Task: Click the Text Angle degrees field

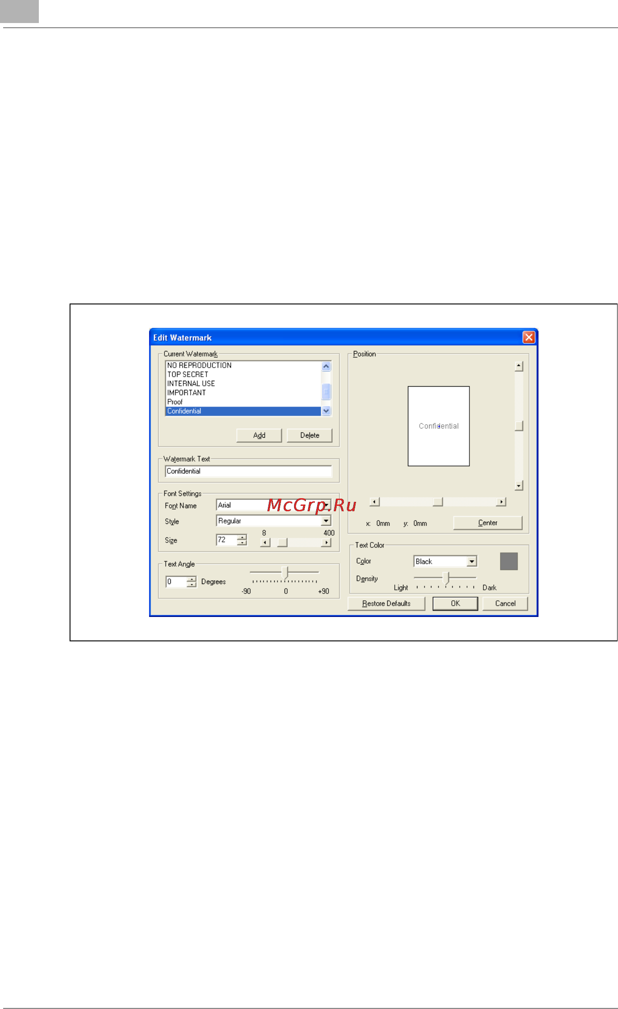Action: (176, 582)
